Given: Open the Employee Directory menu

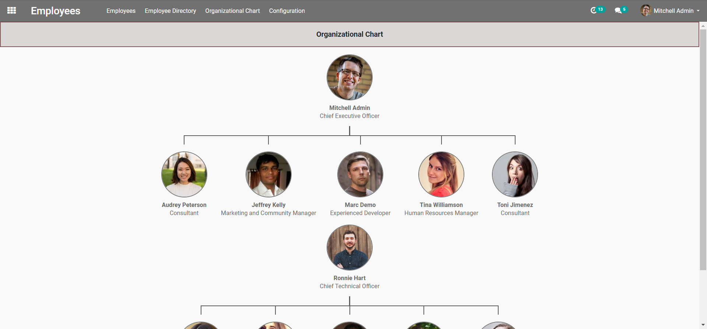Looking at the screenshot, I should pyautogui.click(x=170, y=11).
